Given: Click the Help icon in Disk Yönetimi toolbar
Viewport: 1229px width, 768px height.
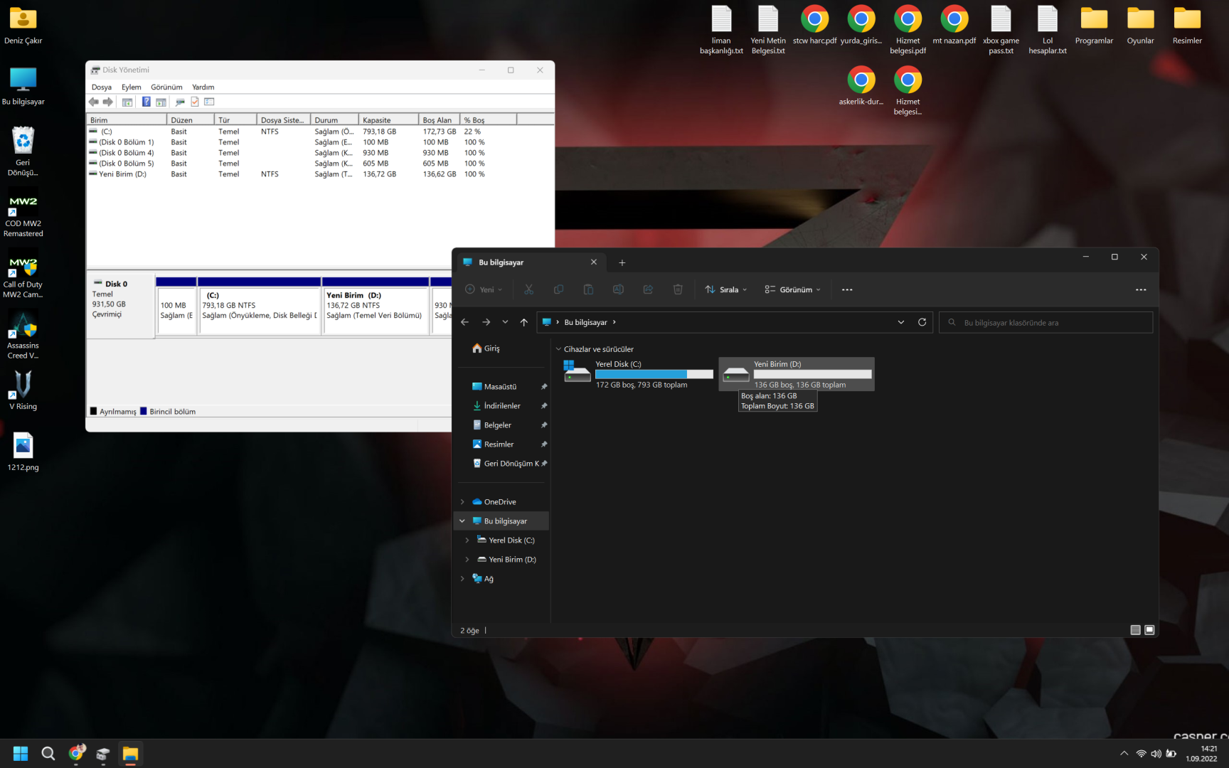Looking at the screenshot, I should click(146, 102).
